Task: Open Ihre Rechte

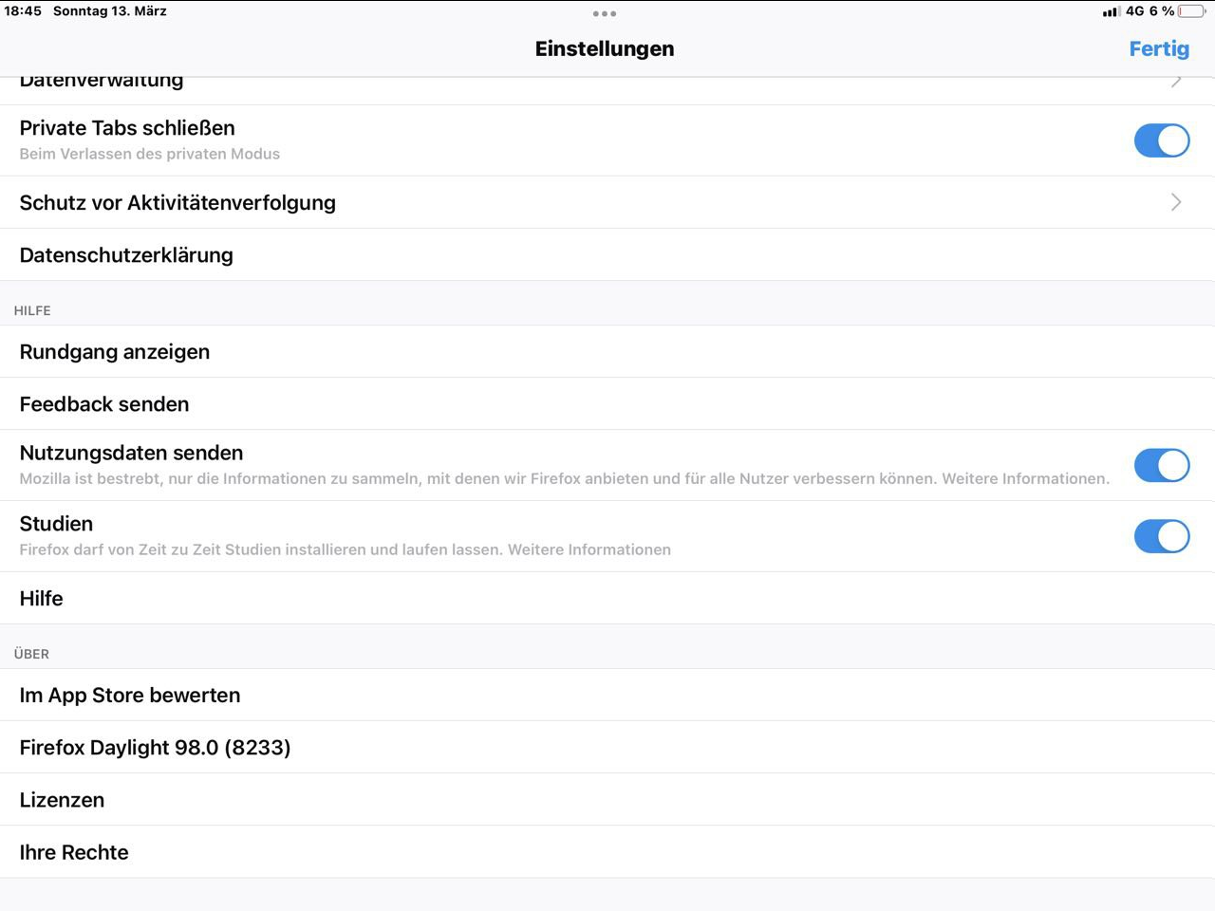Action: coord(74,852)
